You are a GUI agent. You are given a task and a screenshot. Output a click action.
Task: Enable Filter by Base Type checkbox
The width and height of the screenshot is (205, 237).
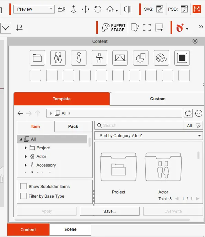point(23,196)
